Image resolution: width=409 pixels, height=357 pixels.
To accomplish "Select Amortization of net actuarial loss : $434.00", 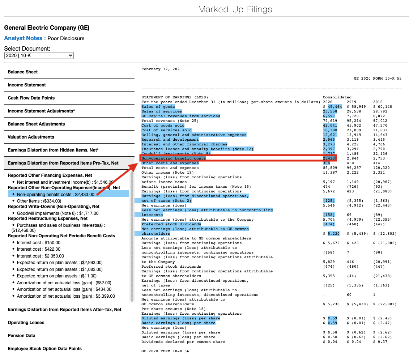I will coord(64,290).
